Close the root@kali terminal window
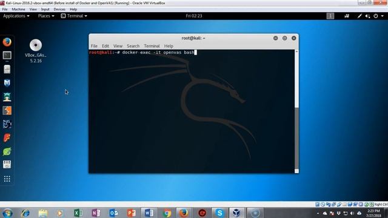 pos(293,38)
